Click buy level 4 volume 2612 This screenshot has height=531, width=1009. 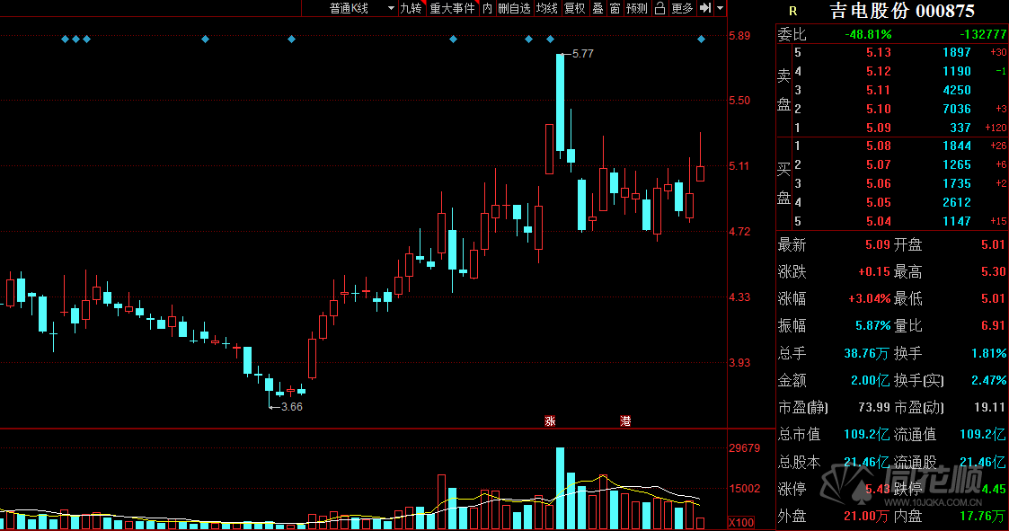[x=957, y=203]
